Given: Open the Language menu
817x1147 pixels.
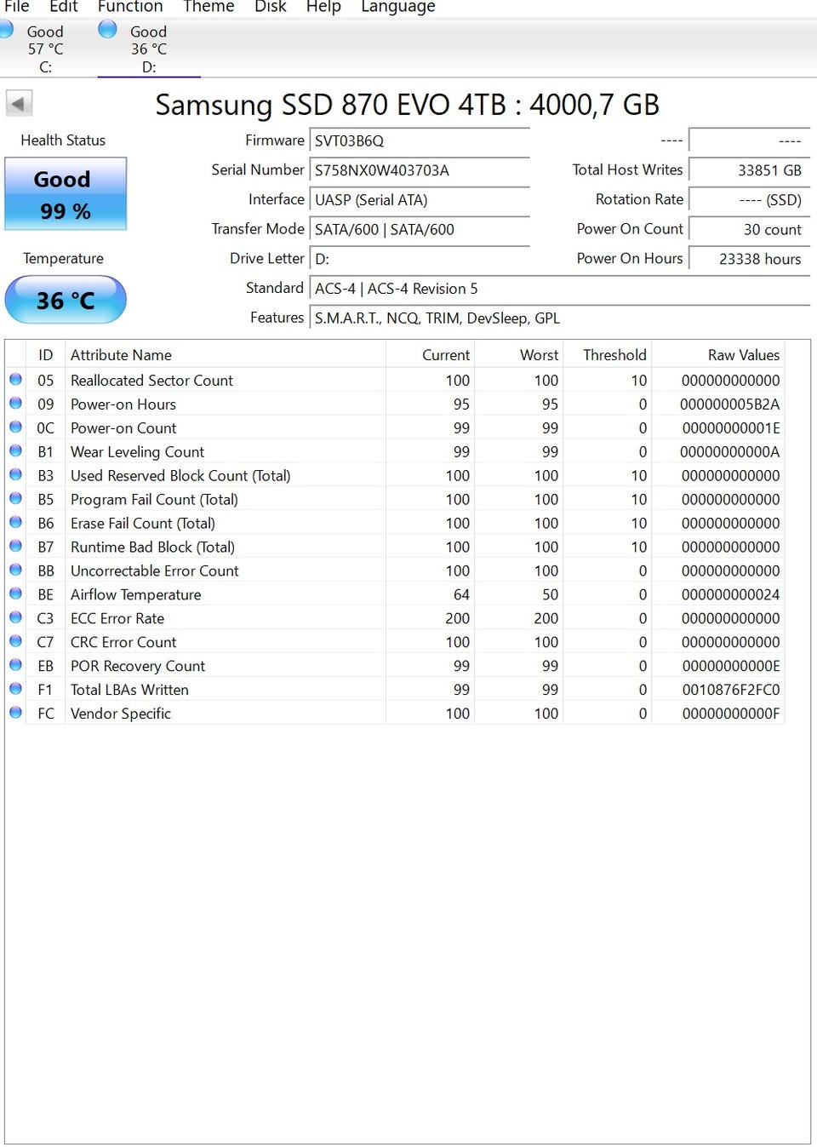Looking at the screenshot, I should pyautogui.click(x=397, y=6).
